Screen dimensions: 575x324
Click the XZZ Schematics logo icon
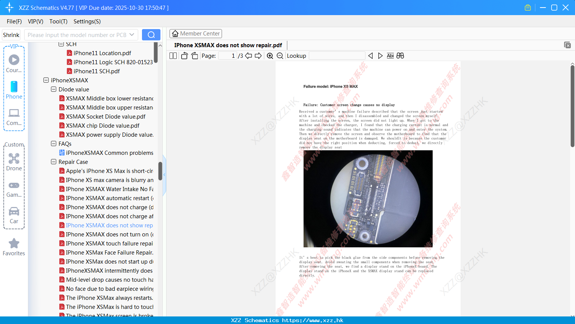tap(9, 8)
